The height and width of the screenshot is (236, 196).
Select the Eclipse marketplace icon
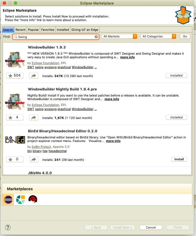[8, 200]
